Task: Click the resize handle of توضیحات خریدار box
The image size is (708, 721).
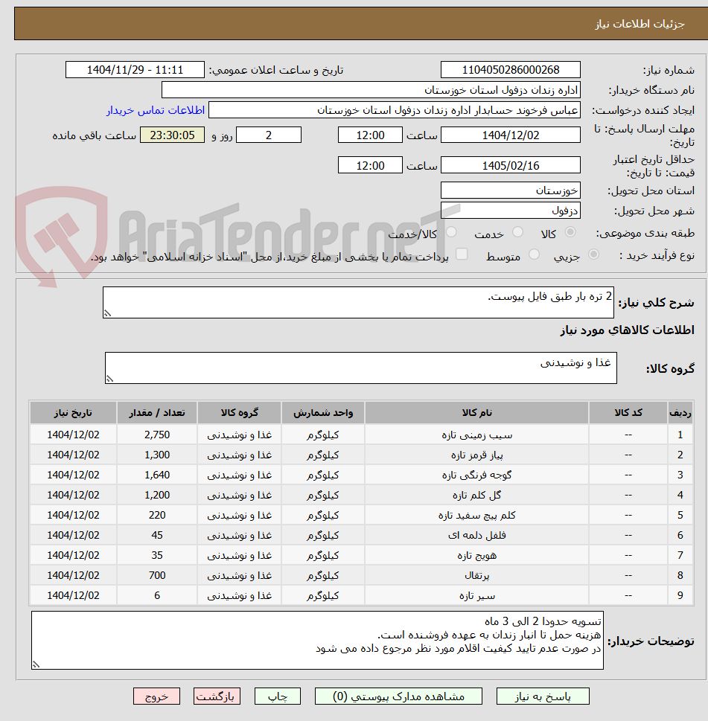Action: [x=36, y=664]
